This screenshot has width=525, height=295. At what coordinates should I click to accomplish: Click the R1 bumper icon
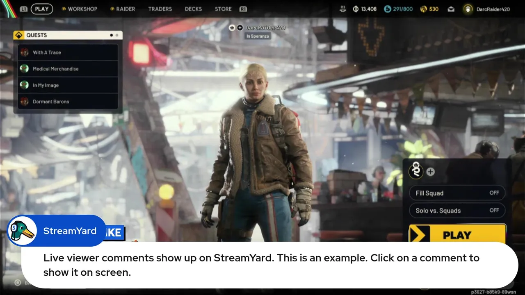(x=243, y=9)
